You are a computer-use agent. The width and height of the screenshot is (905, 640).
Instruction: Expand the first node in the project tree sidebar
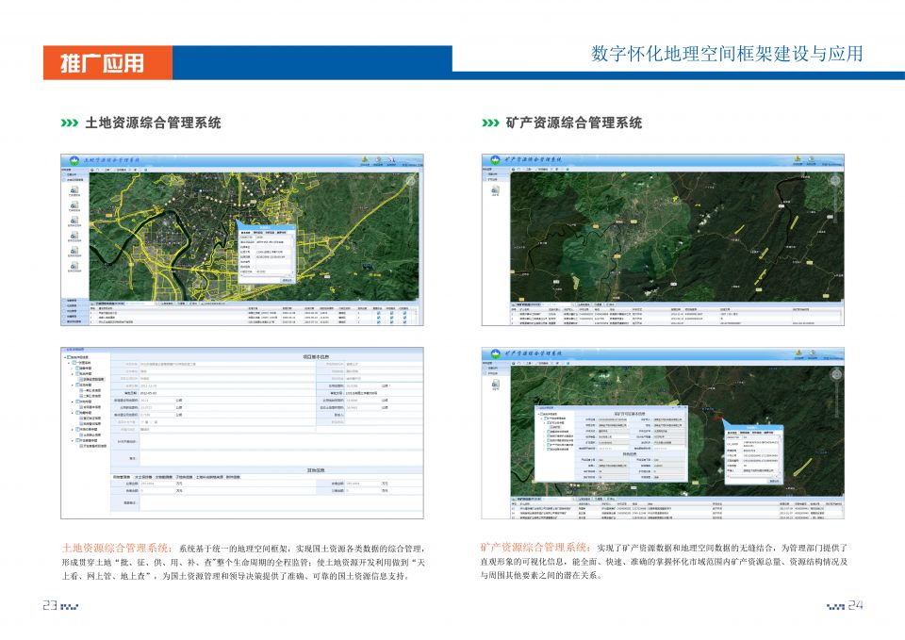tap(69, 362)
